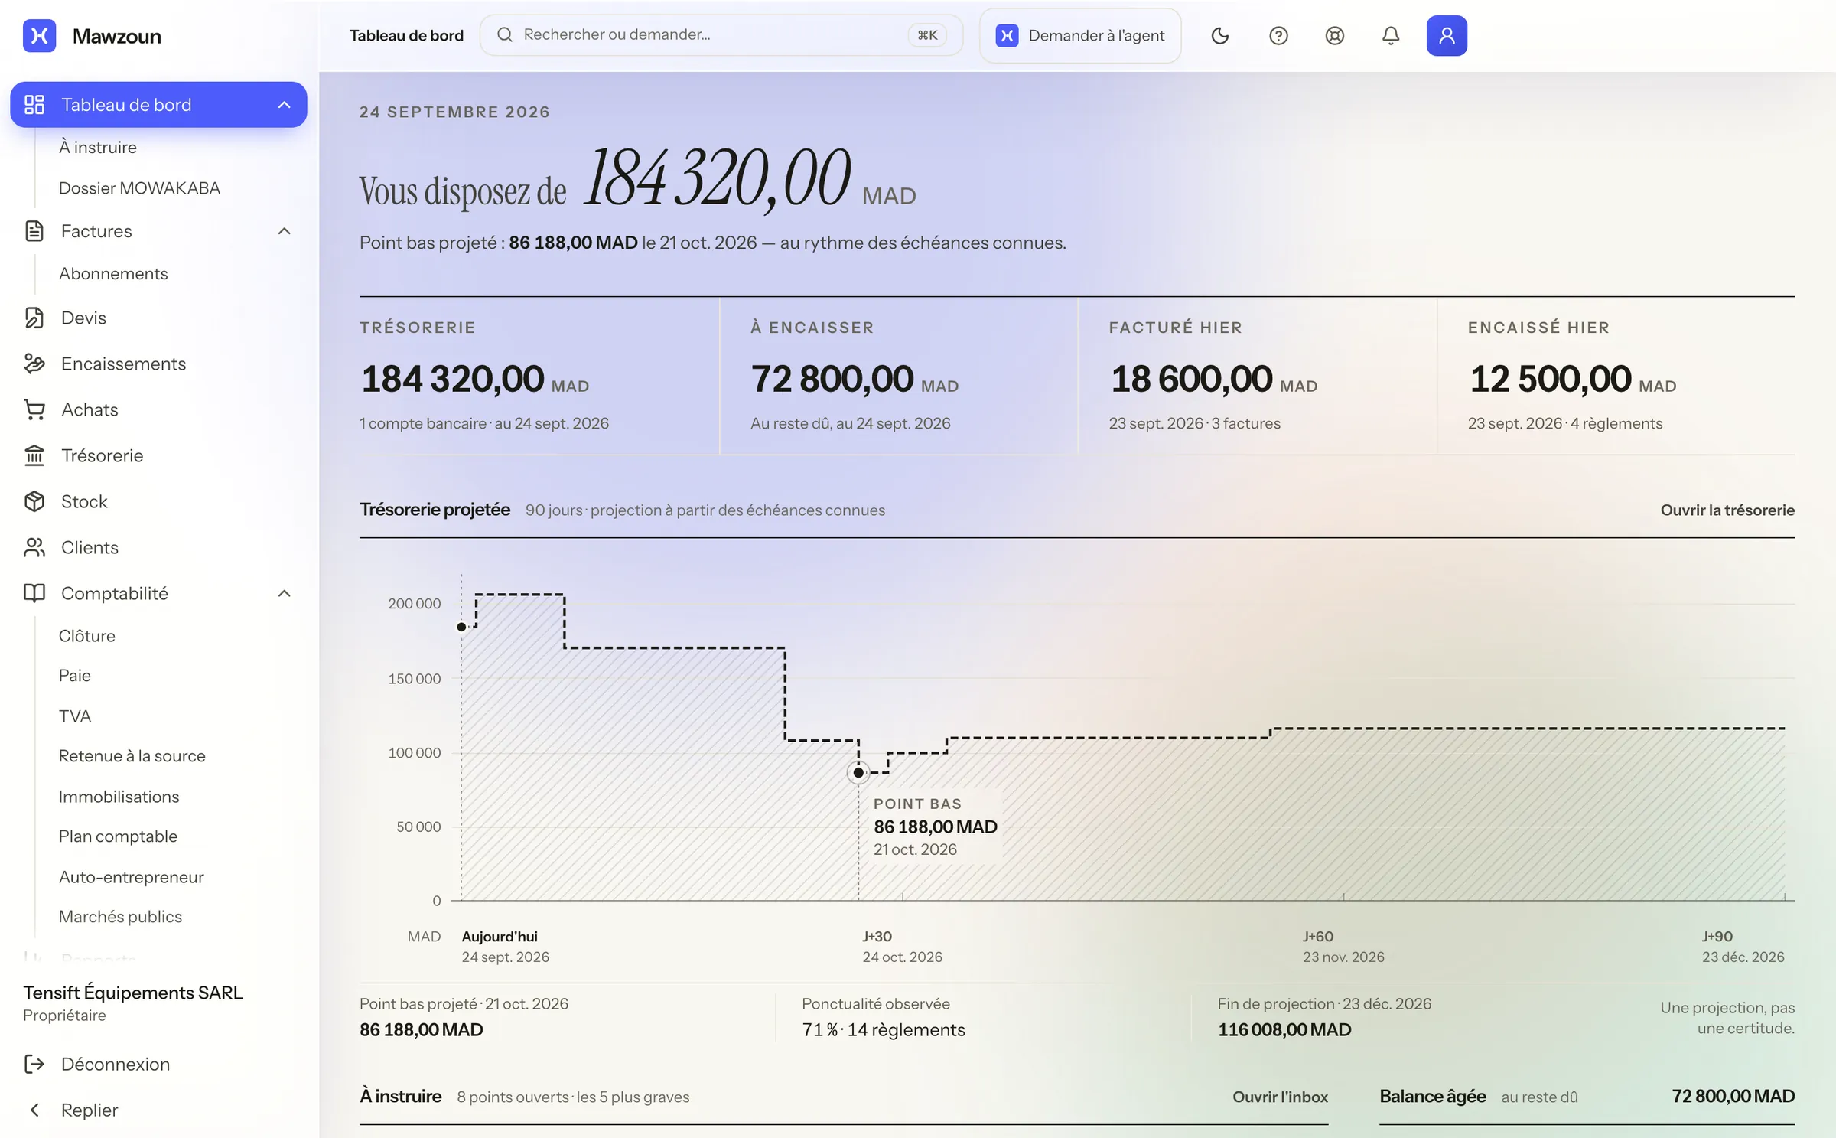This screenshot has width=1836, height=1138.
Task: Click Demander à l'agent button
Action: (x=1080, y=35)
